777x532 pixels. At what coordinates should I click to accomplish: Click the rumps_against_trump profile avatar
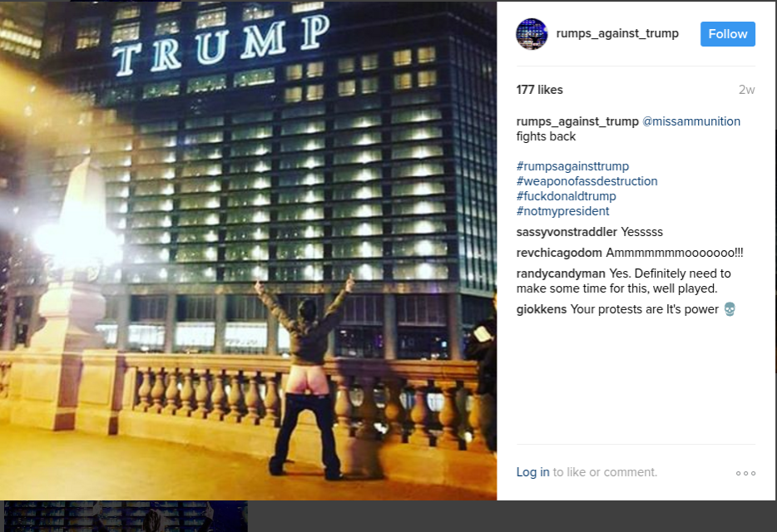532,34
